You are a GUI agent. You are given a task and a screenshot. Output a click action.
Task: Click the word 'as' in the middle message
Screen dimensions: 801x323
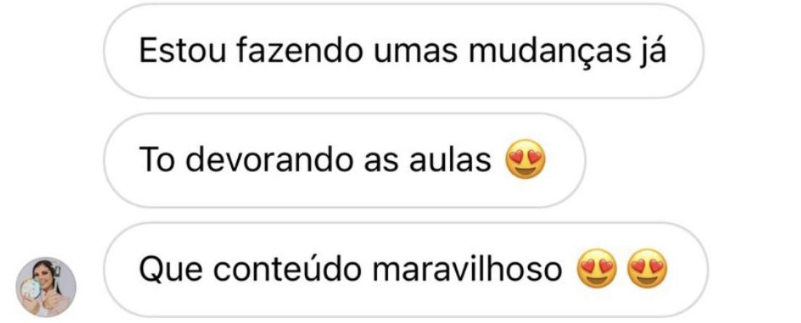click(381, 162)
